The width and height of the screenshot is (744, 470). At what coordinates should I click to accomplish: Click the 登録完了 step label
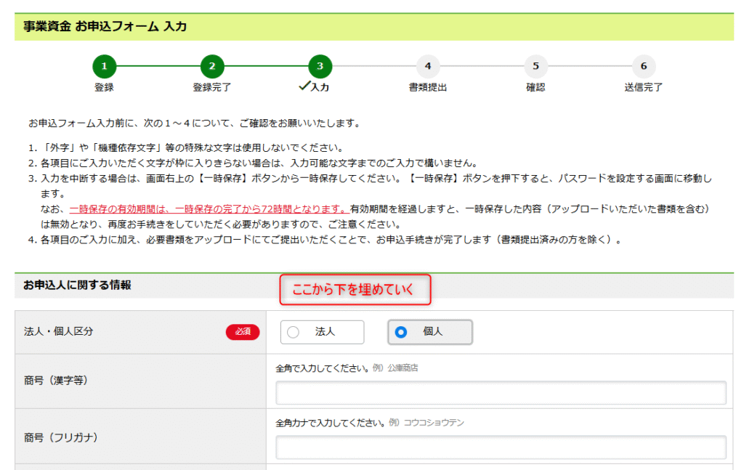click(x=211, y=87)
